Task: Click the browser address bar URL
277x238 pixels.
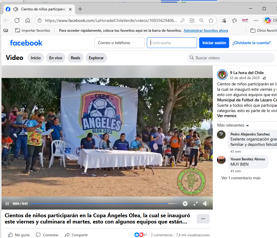Action: point(111,21)
